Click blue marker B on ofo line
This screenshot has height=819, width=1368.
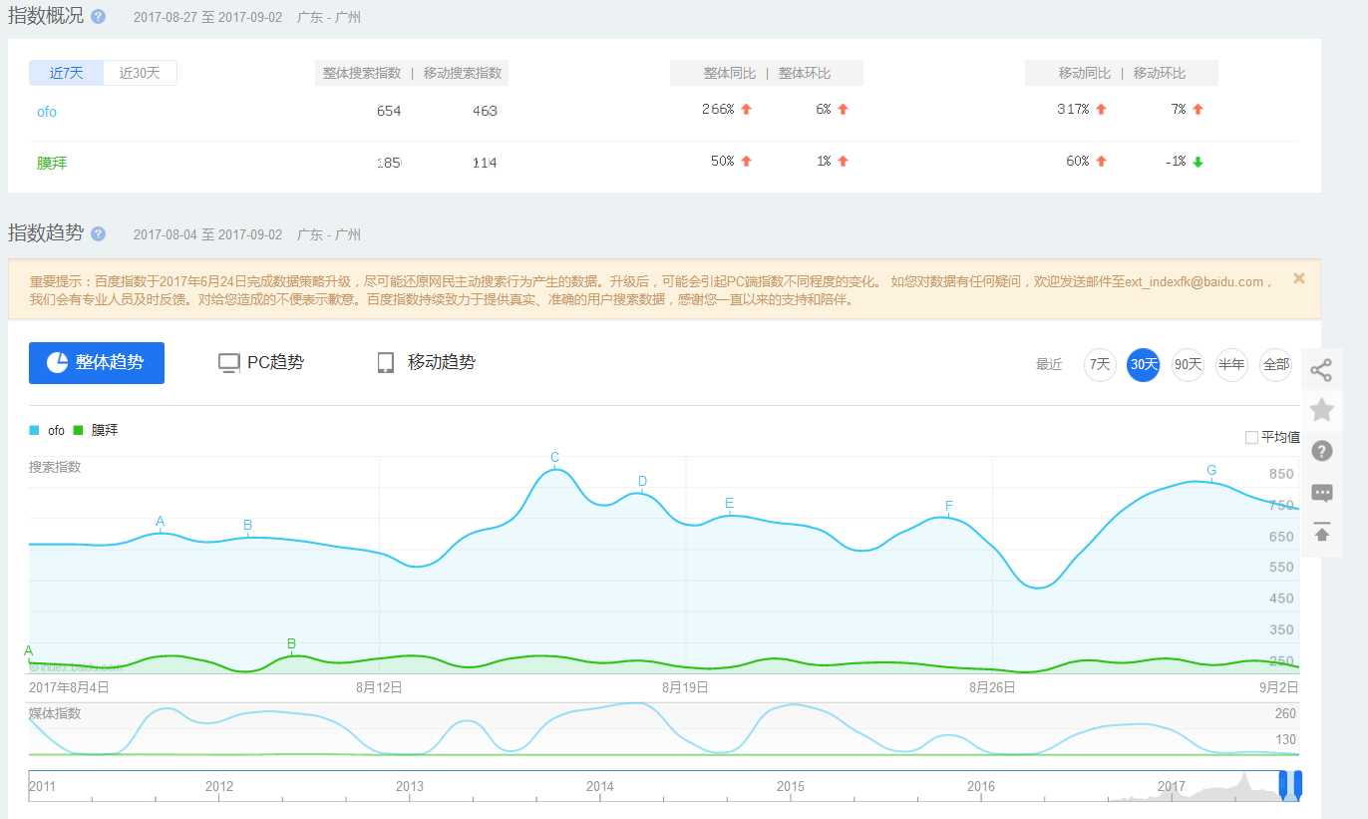coord(247,526)
